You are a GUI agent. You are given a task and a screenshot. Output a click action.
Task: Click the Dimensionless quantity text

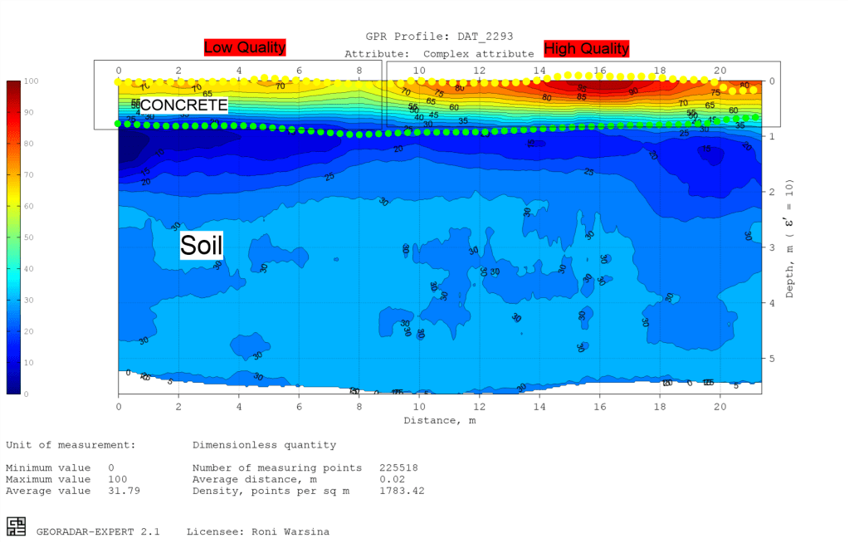point(264,445)
